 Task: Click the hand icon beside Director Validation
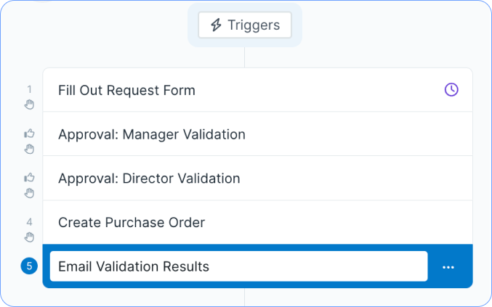coord(29,193)
